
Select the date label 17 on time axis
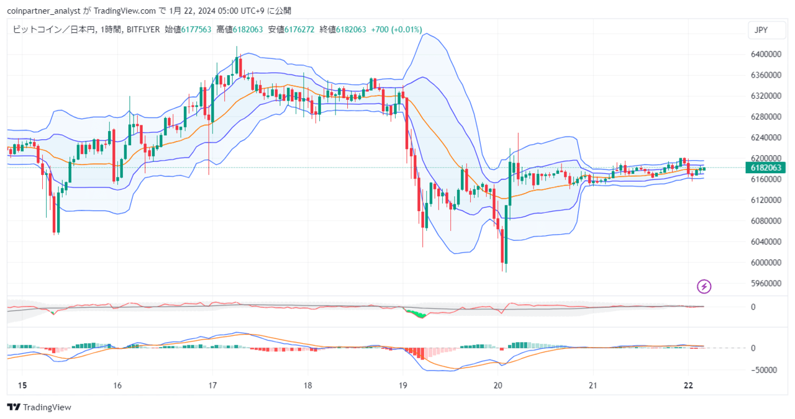tap(212, 385)
